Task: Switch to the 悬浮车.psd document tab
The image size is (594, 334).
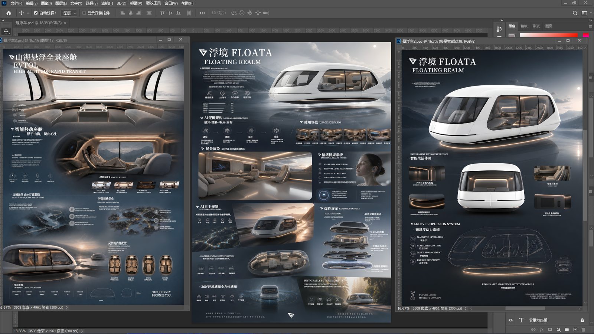Action: pyautogui.click(x=38, y=23)
